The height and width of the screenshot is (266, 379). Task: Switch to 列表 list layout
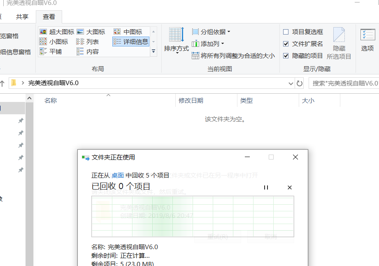(88, 42)
